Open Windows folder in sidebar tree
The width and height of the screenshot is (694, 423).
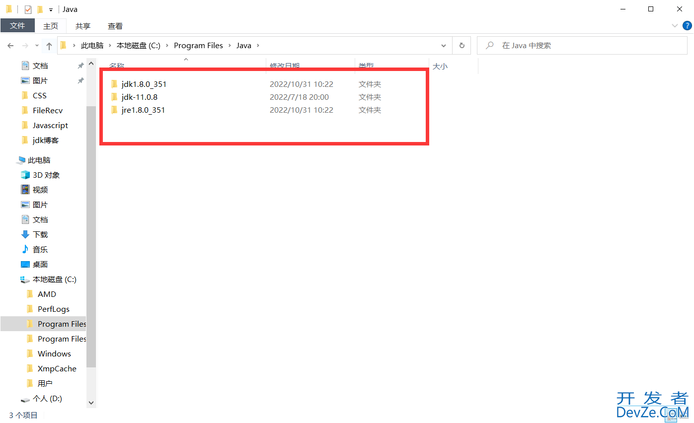pyautogui.click(x=54, y=353)
